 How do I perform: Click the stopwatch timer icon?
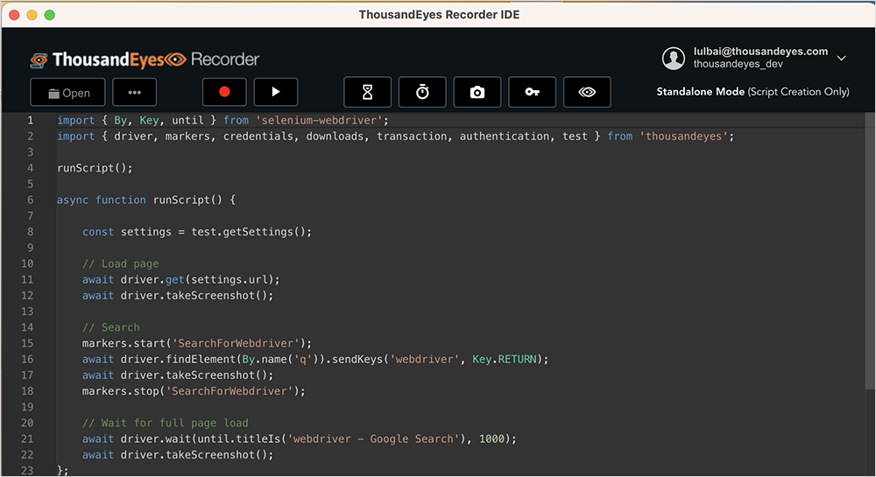coord(422,92)
